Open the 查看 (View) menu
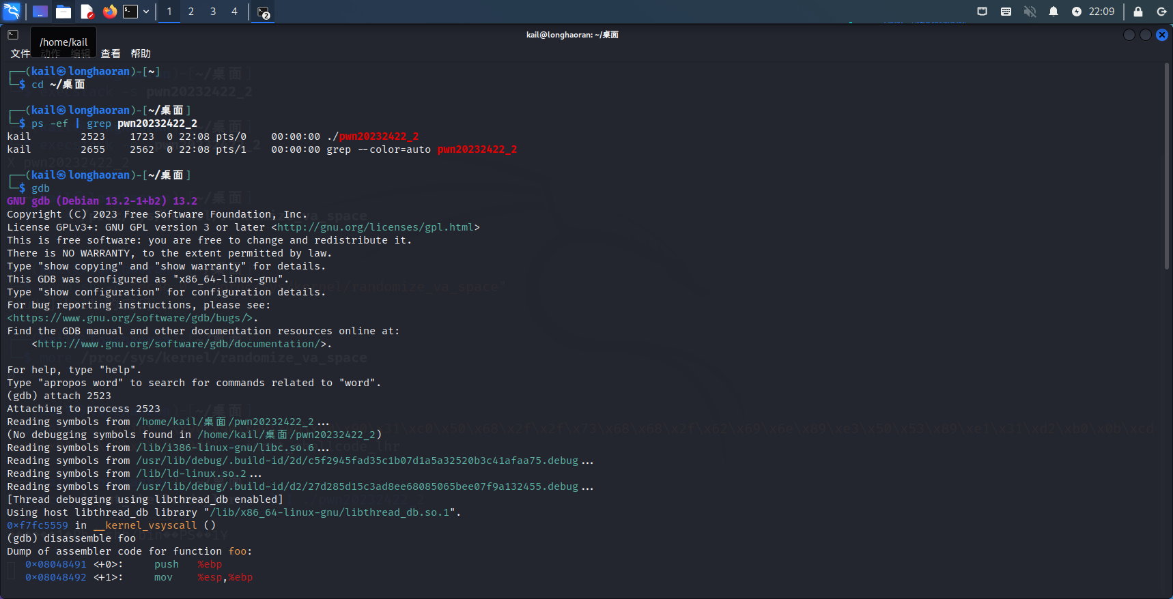The height and width of the screenshot is (599, 1173). 111,53
